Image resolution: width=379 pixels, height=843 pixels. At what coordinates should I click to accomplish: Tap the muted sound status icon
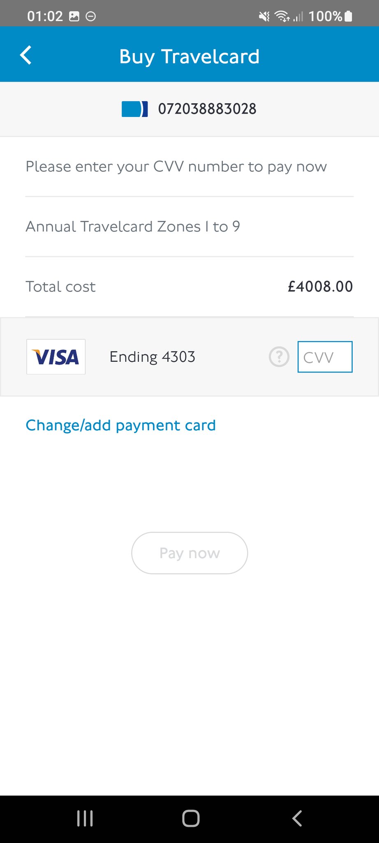[264, 16]
